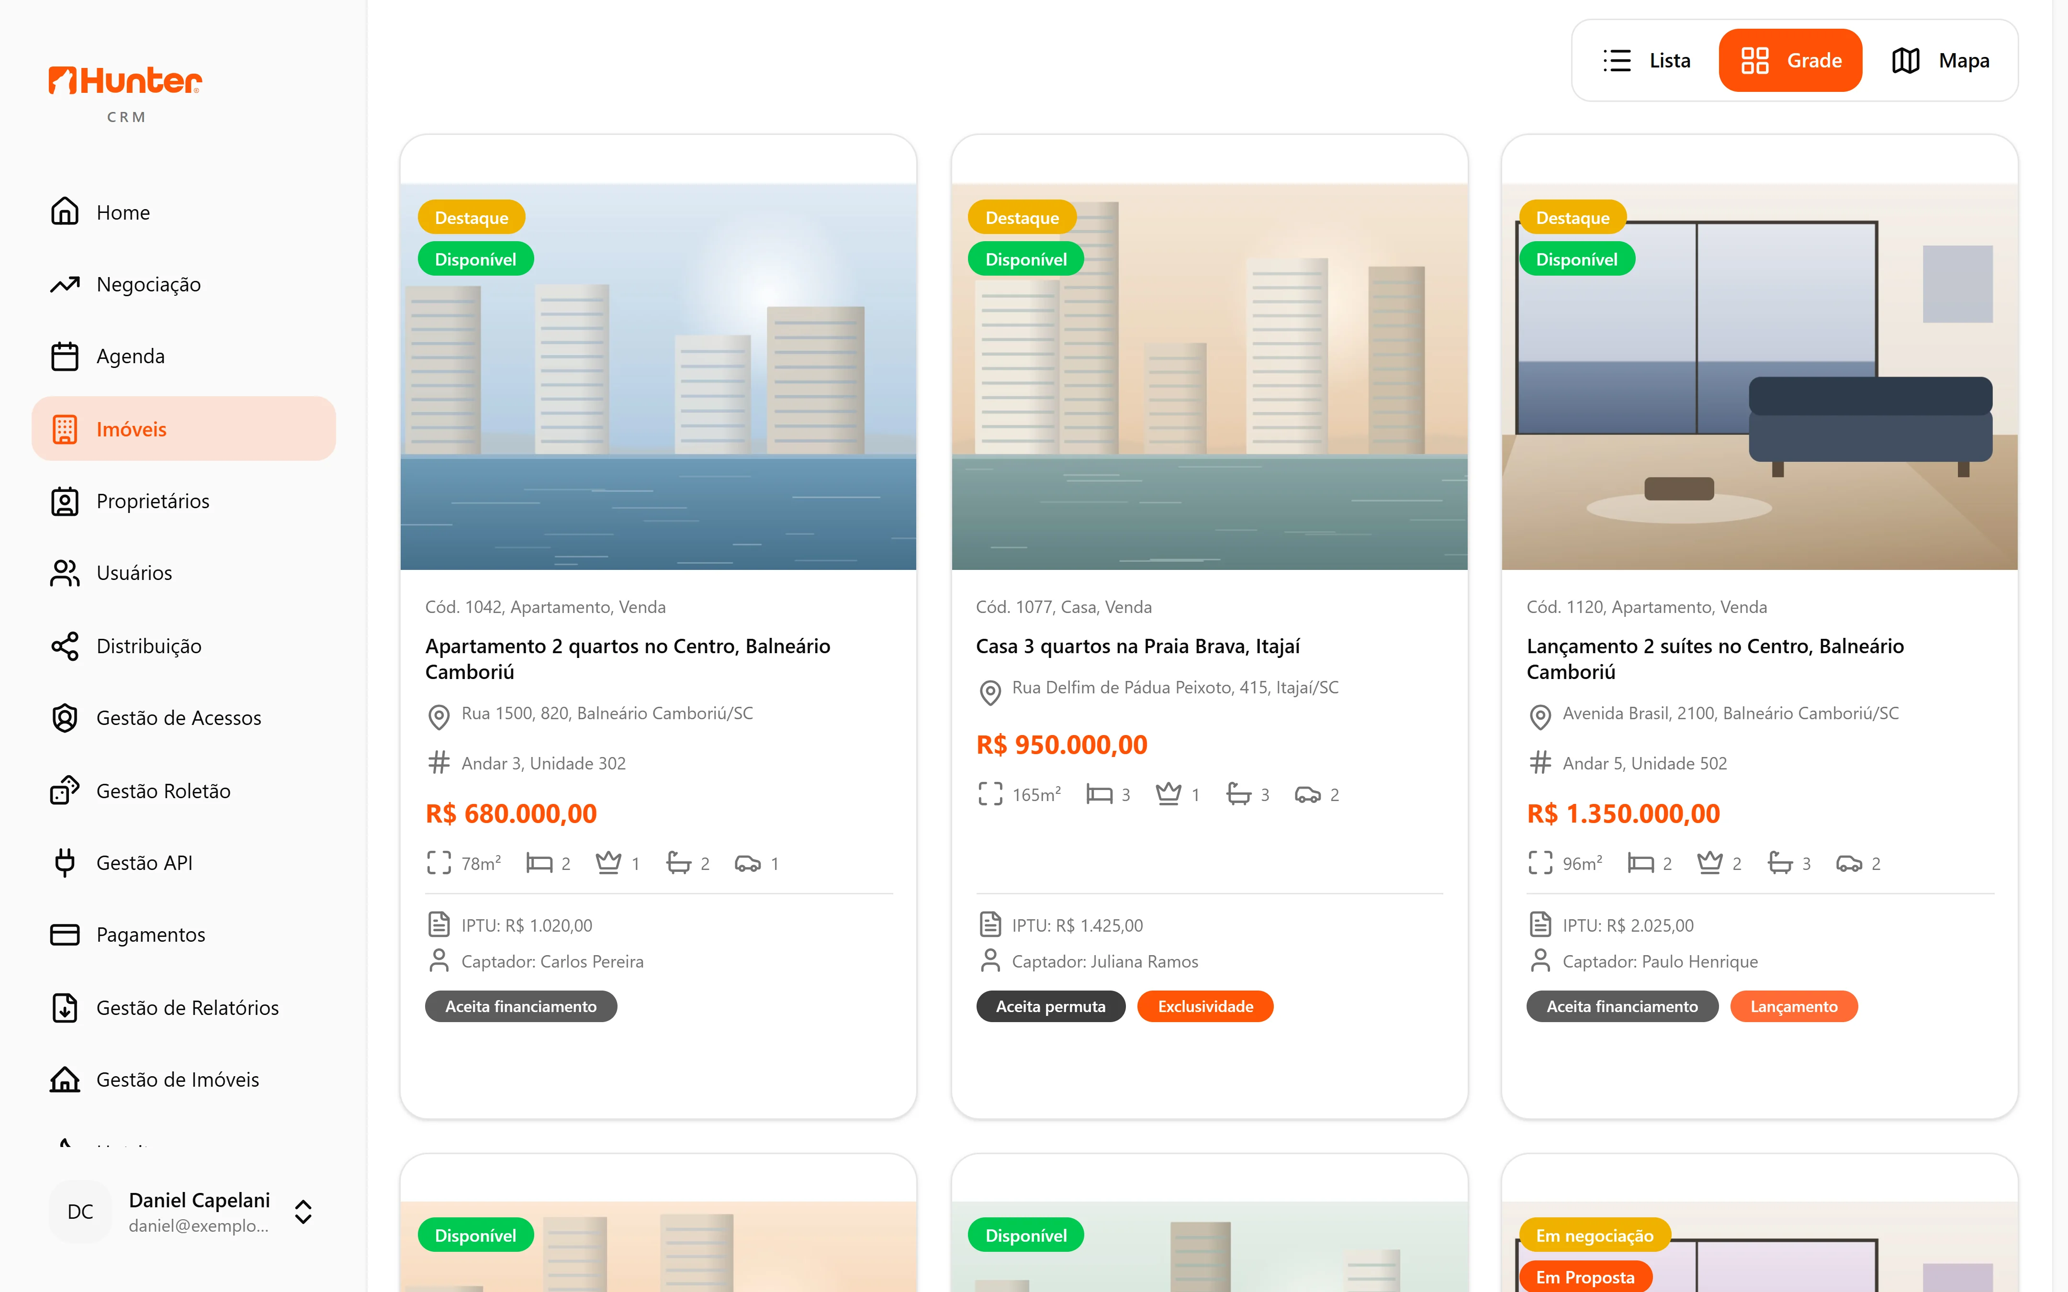Image resolution: width=2068 pixels, height=1292 pixels.
Task: Click the Em Proposta badge
Action: point(1585,1277)
